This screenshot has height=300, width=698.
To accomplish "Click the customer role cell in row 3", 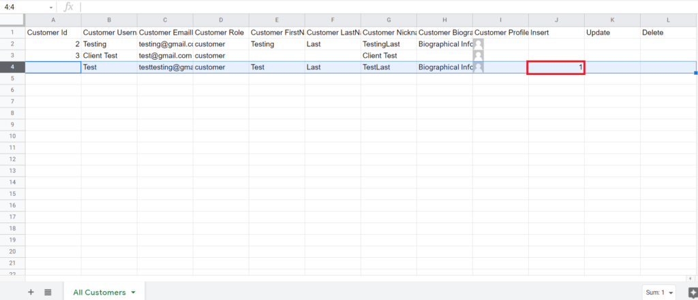I will [221, 56].
